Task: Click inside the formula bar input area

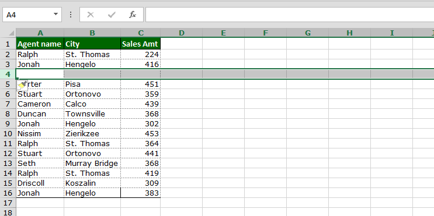Action: 290,15
